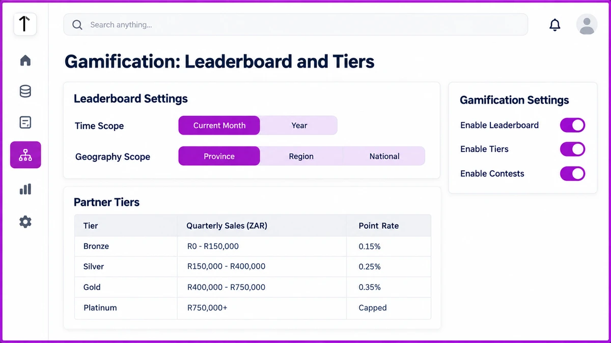Click the R400,000 - R750,000 sales cell
This screenshot has height=343, width=611.
[262, 287]
